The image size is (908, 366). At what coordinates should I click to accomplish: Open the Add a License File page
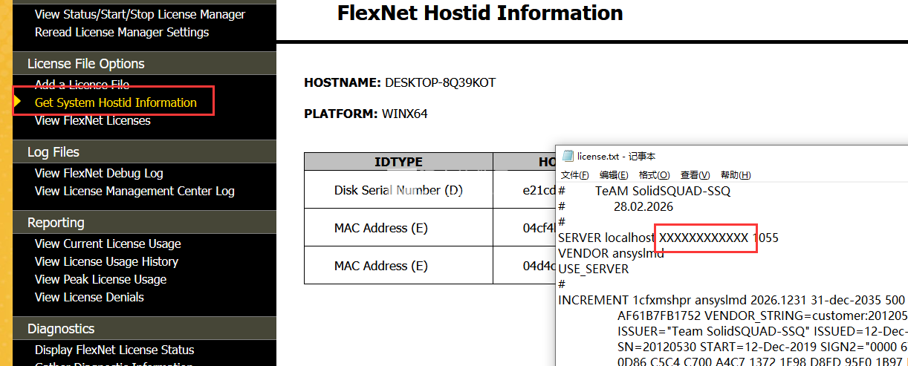coord(82,85)
